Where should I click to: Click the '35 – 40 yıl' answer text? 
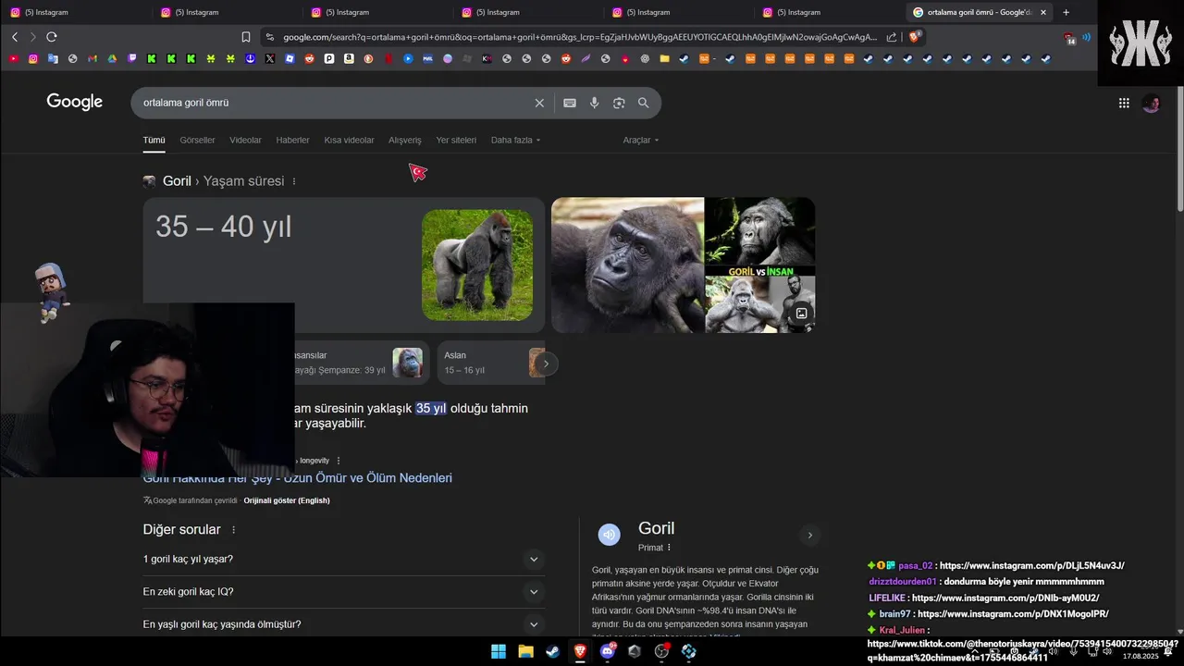[x=224, y=227]
